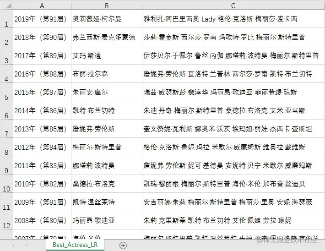This screenshot has height=251, width=325.
Task: Select row 12 header
Action: 6,220
